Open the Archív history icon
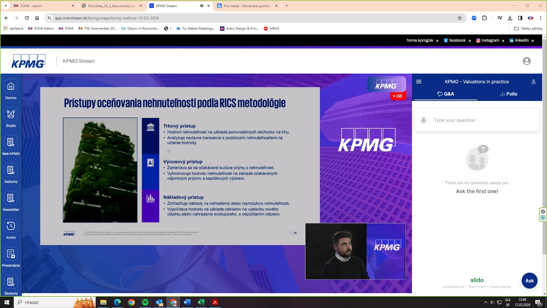The height and width of the screenshot is (308, 547). click(11, 226)
